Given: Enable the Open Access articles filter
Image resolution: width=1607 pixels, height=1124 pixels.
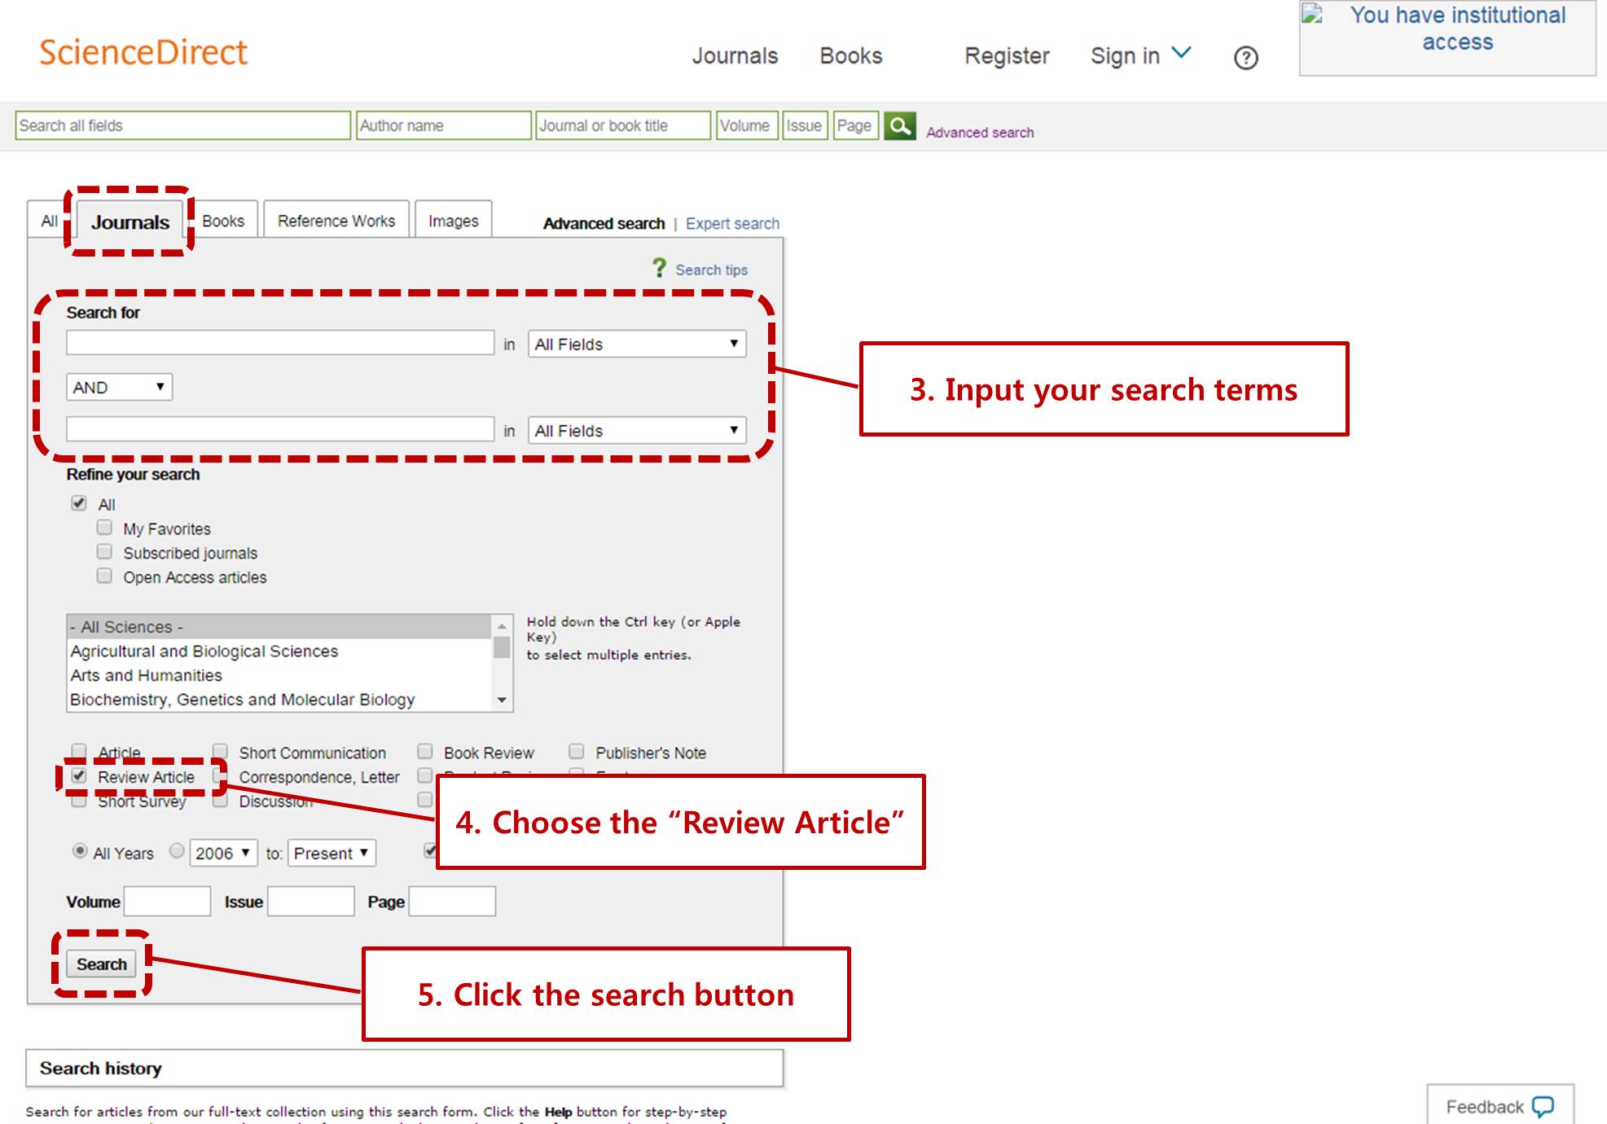Looking at the screenshot, I should [104, 576].
